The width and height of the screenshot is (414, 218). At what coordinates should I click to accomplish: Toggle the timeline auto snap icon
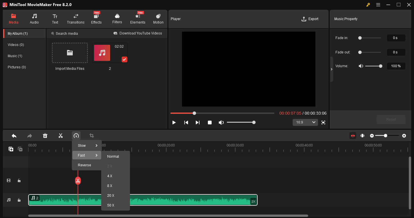pos(353,136)
